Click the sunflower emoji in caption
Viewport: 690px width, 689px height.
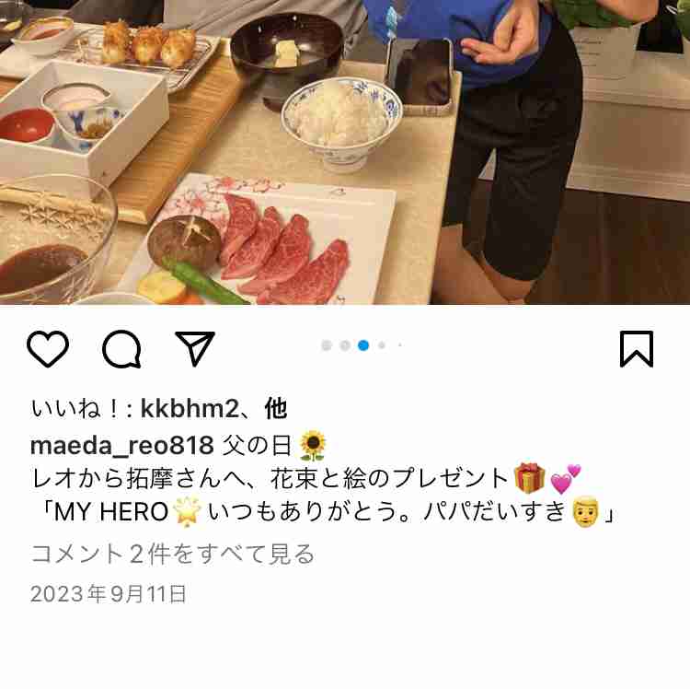(x=313, y=446)
